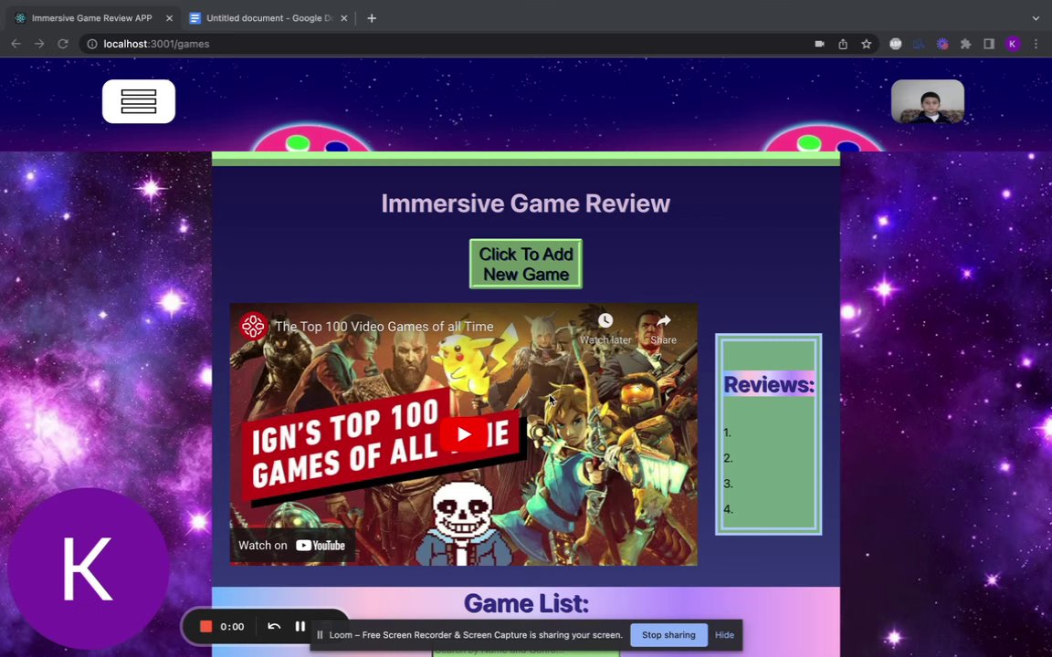Open The Top 100 Video Games title link
The image size is (1052, 657).
tap(384, 327)
